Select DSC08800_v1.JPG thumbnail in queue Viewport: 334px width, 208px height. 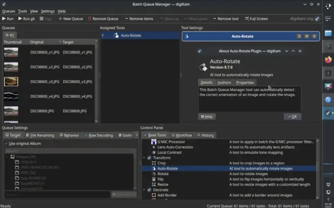point(11,52)
